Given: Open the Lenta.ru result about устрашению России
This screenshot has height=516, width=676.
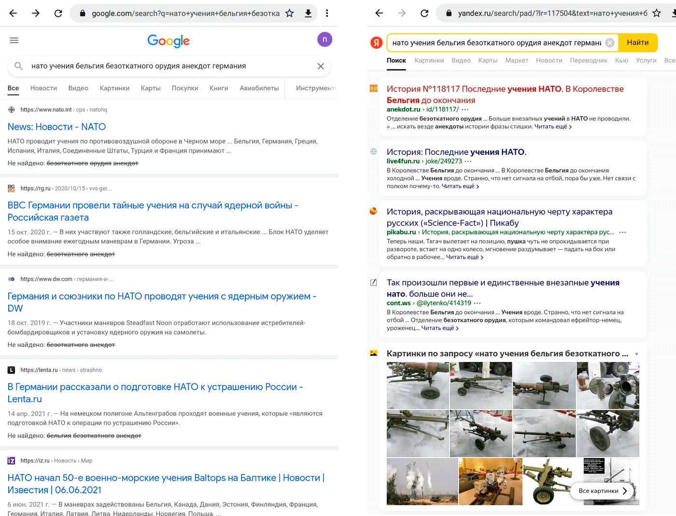Looking at the screenshot, I should 155,393.
